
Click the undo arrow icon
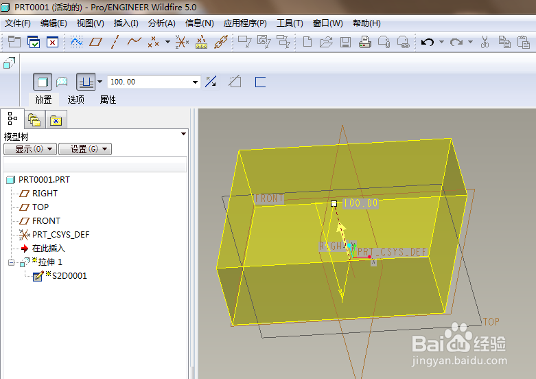pos(427,42)
